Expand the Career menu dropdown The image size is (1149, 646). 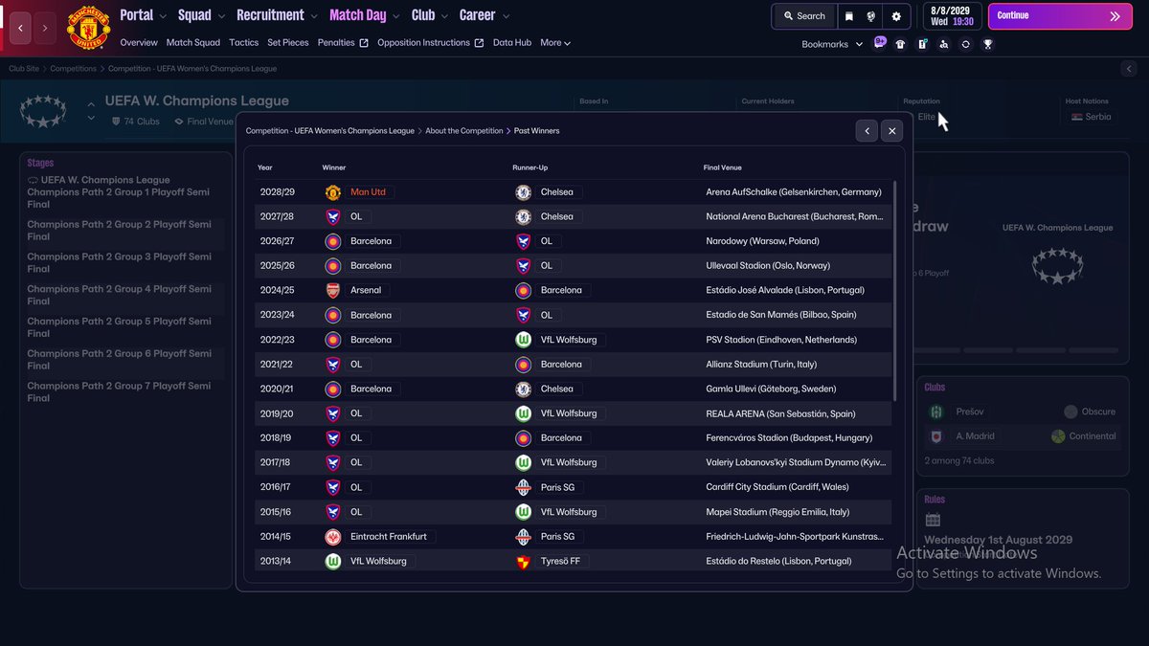[x=506, y=16]
